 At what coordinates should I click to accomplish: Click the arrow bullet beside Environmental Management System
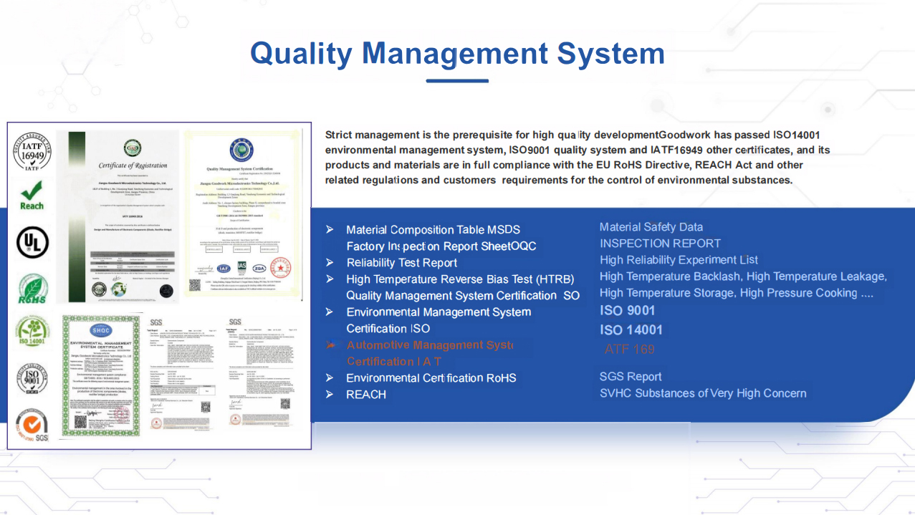[330, 312]
